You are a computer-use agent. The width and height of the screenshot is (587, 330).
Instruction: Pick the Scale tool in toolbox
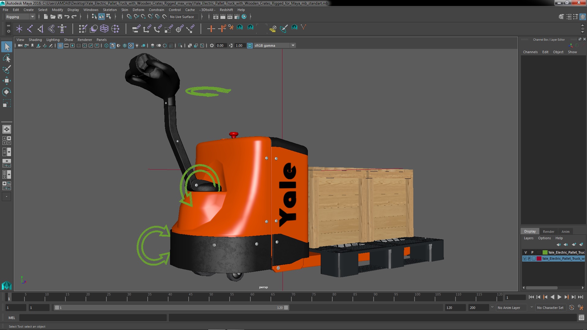(x=7, y=103)
